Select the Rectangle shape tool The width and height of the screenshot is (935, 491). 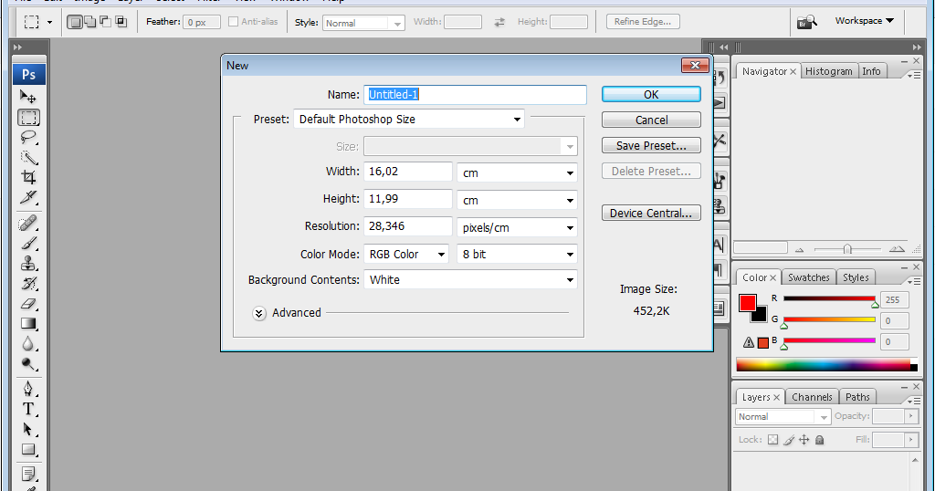[28, 449]
